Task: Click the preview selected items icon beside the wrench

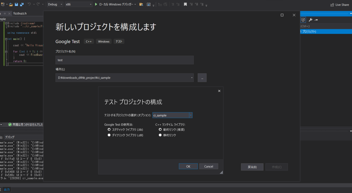Action: pos(316,20)
